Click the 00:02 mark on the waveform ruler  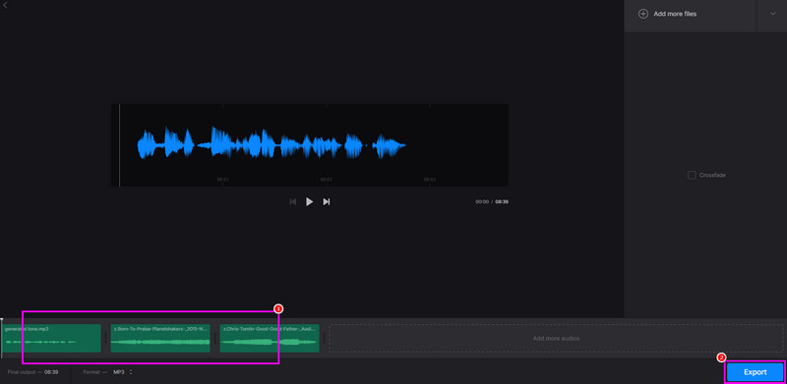[327, 180]
